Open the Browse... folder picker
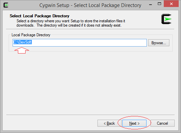 pyautogui.click(x=159, y=43)
